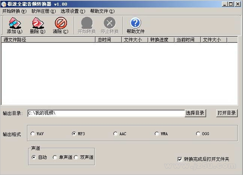Click the 开始转换 toolbar icon
This screenshot has height=175, width=243.
click(x=87, y=23)
